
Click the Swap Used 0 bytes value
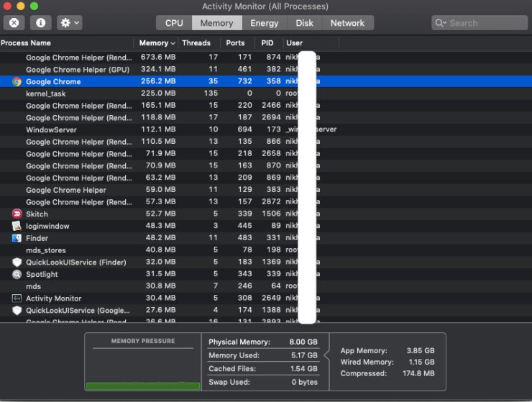coord(305,382)
